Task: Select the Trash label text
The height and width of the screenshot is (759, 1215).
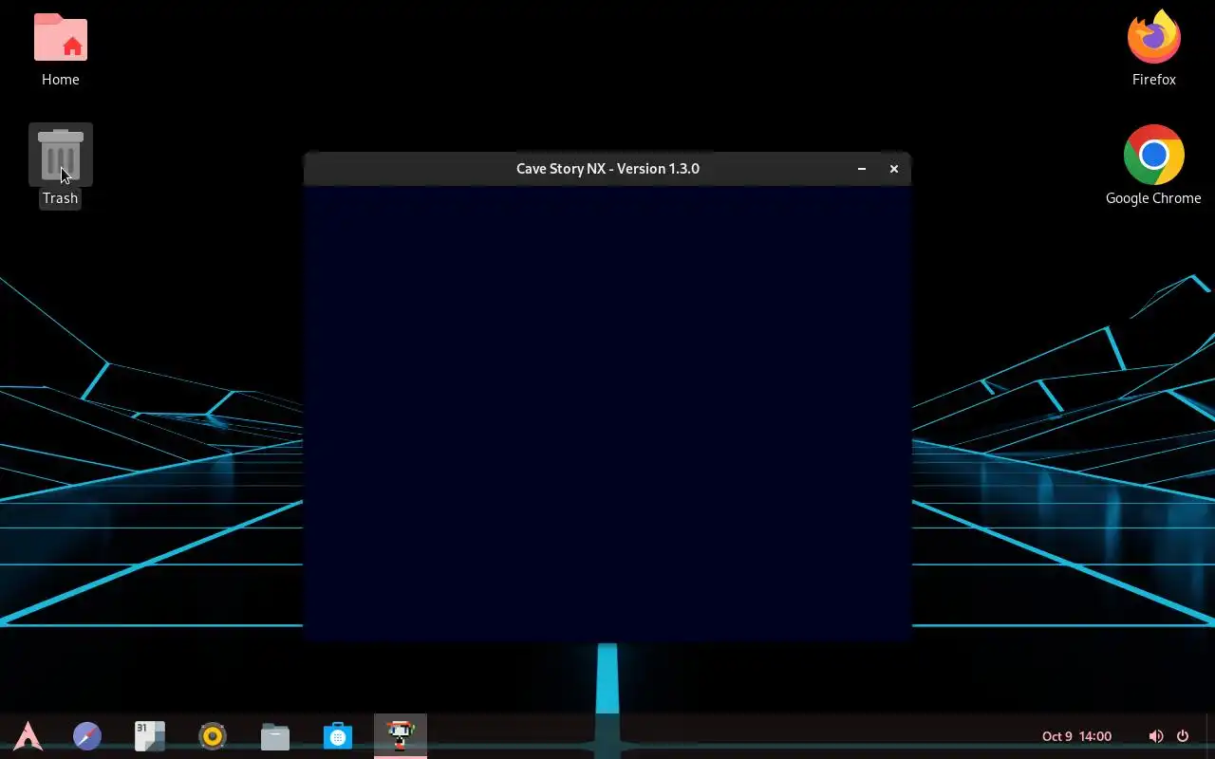Action: 60,198
